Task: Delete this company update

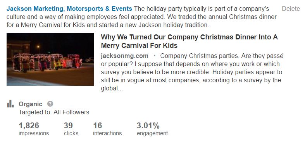Action: 291,8
